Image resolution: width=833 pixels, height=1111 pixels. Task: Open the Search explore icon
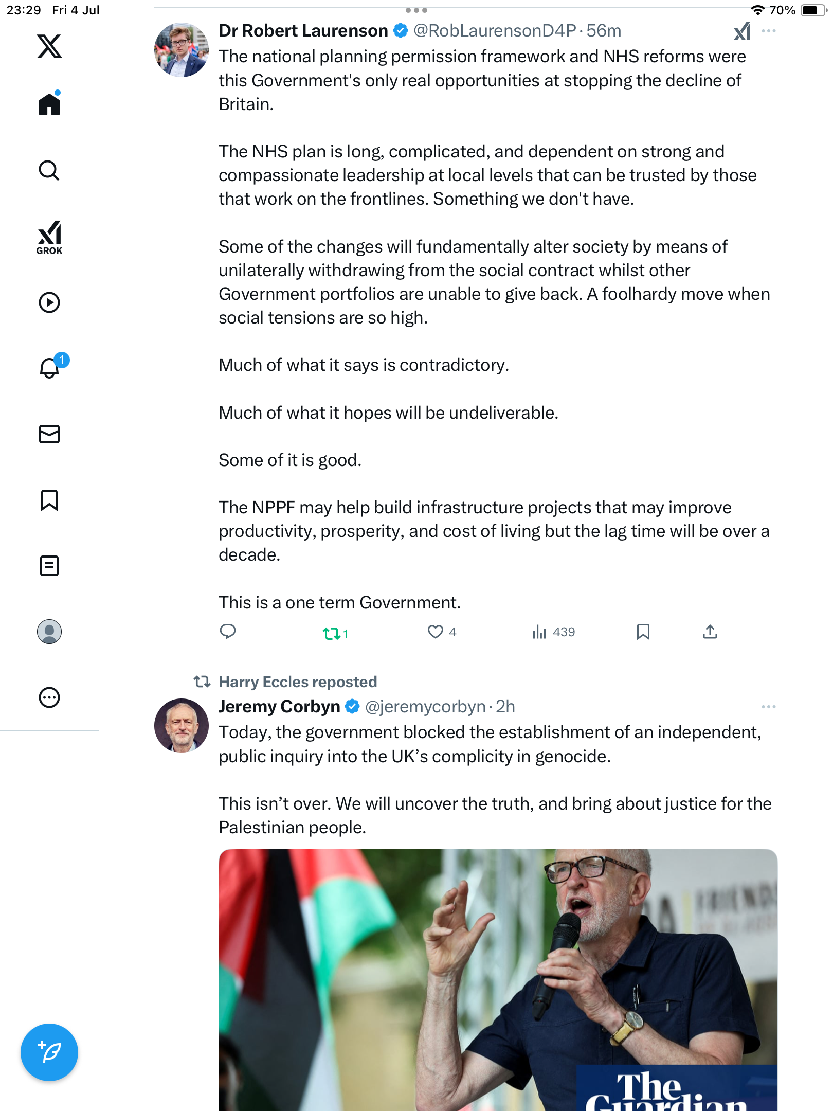49,170
